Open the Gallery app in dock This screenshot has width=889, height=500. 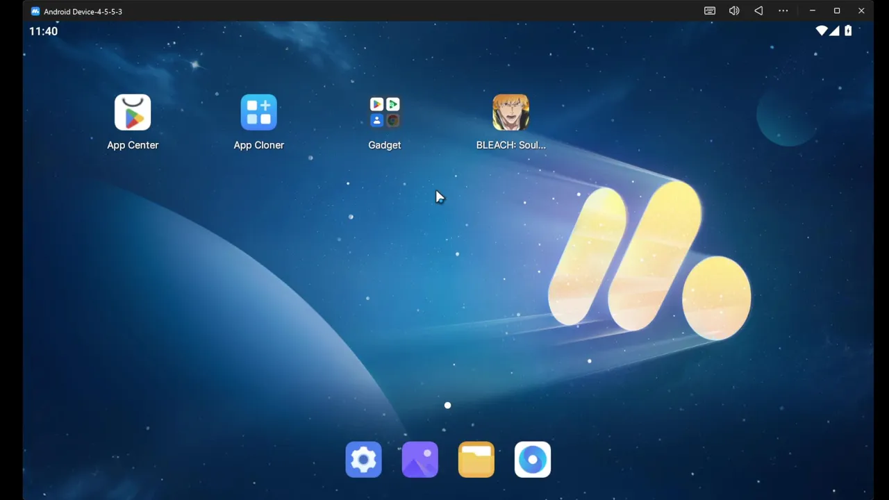point(419,460)
